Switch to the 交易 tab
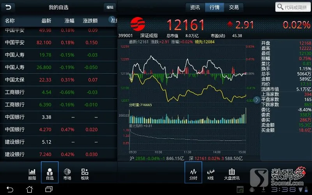 (x=234, y=7)
